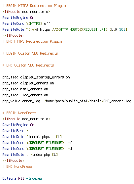Viewport: 134px width, 184px height.
Task: Click 'php_flag display_startup_errors on' line
Action: (x=36, y=77)
